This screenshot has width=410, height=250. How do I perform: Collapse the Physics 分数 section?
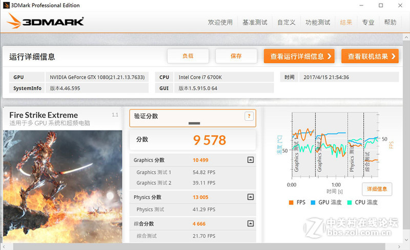251,197
